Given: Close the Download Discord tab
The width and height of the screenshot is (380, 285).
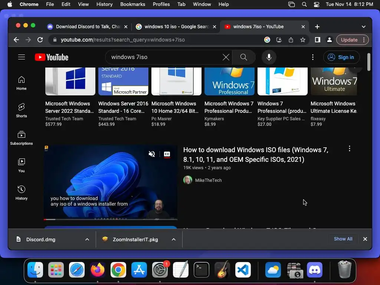Looking at the screenshot, I should point(126,27).
